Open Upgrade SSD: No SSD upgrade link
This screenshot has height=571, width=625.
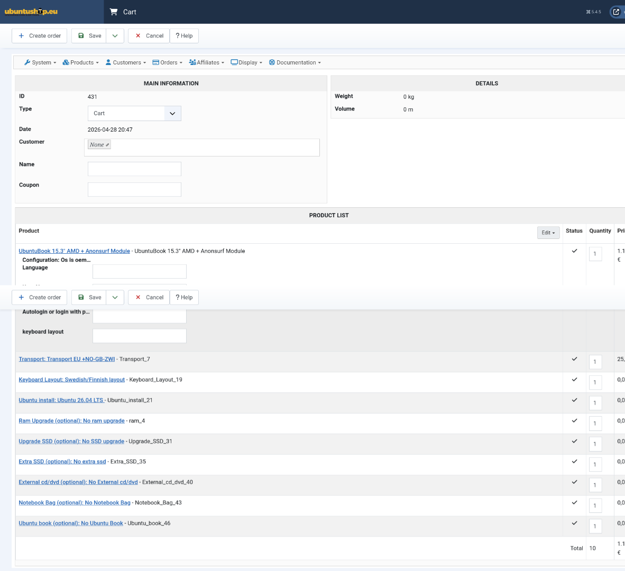[71, 441]
